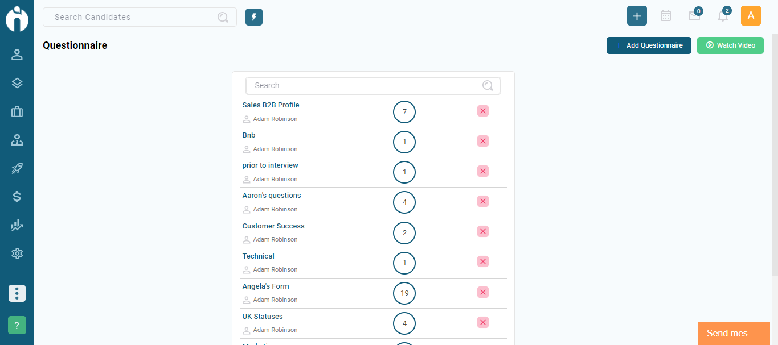Screen dimensions: 778x345
Task: Open the UK Statuses questionnaire
Action: tap(263, 317)
